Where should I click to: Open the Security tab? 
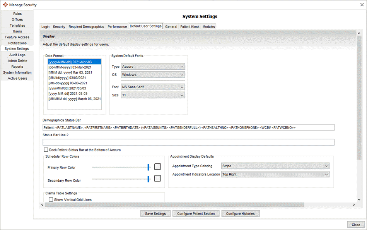(59, 27)
